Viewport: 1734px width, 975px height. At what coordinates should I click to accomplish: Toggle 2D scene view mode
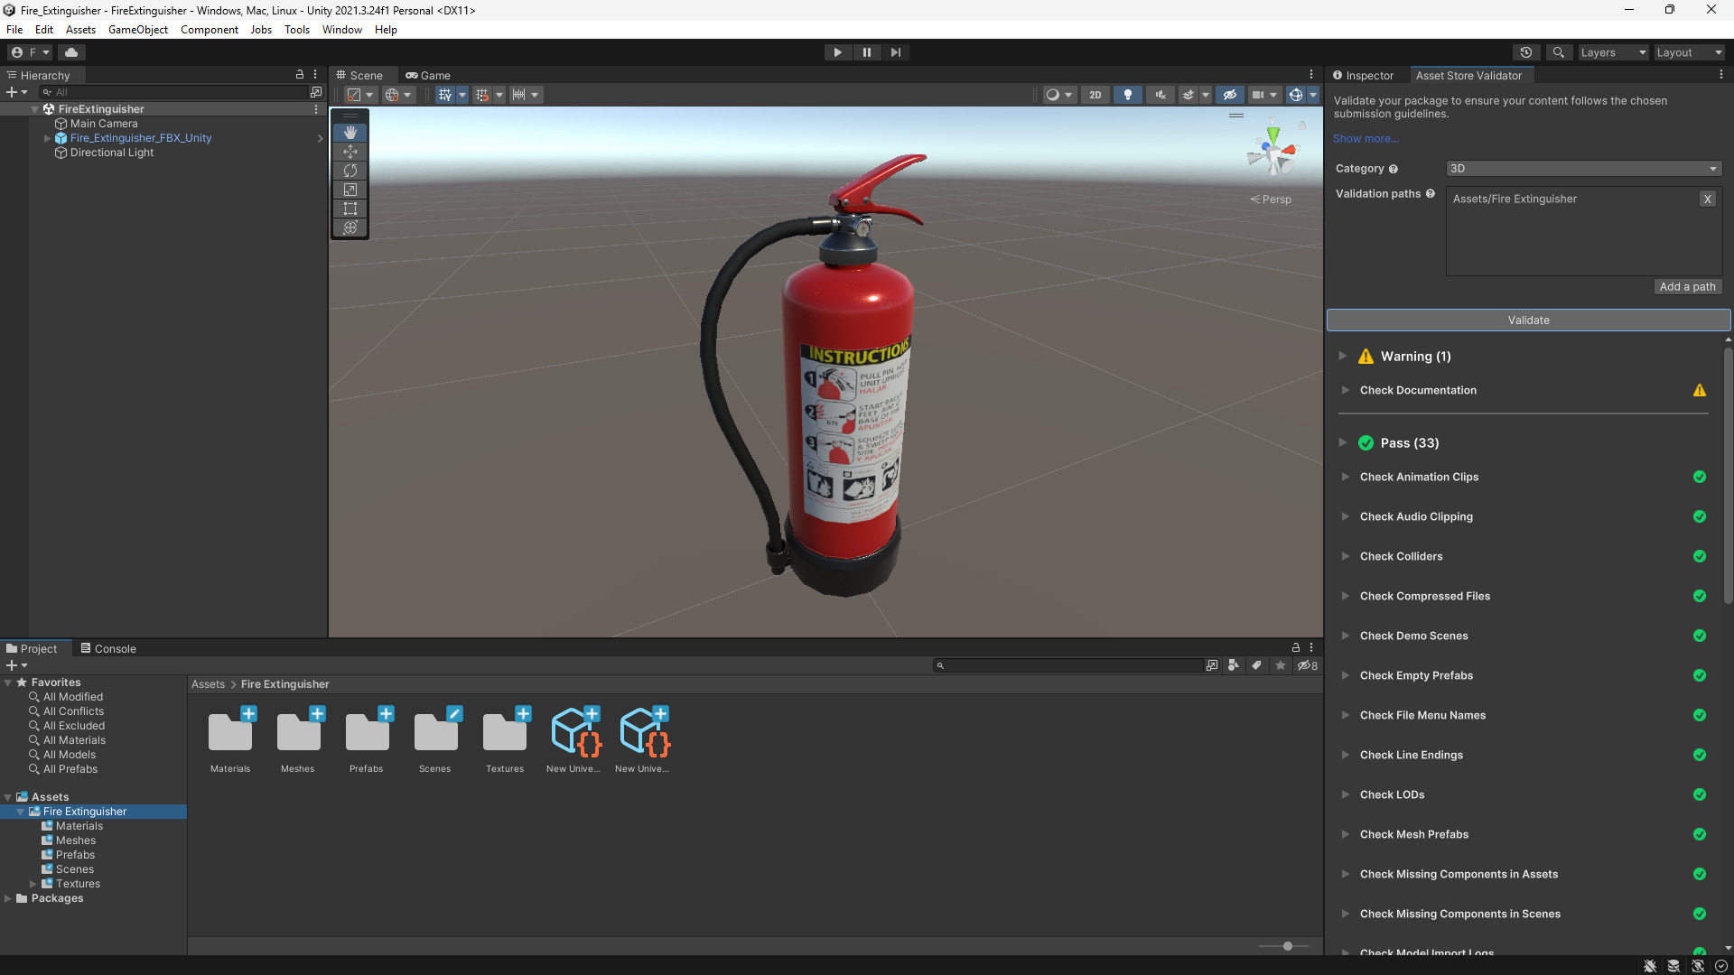tap(1095, 95)
